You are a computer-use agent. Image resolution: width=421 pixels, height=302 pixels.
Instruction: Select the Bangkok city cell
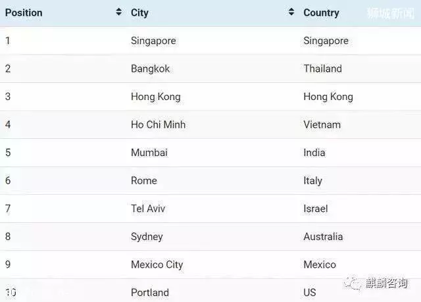[x=150, y=68]
